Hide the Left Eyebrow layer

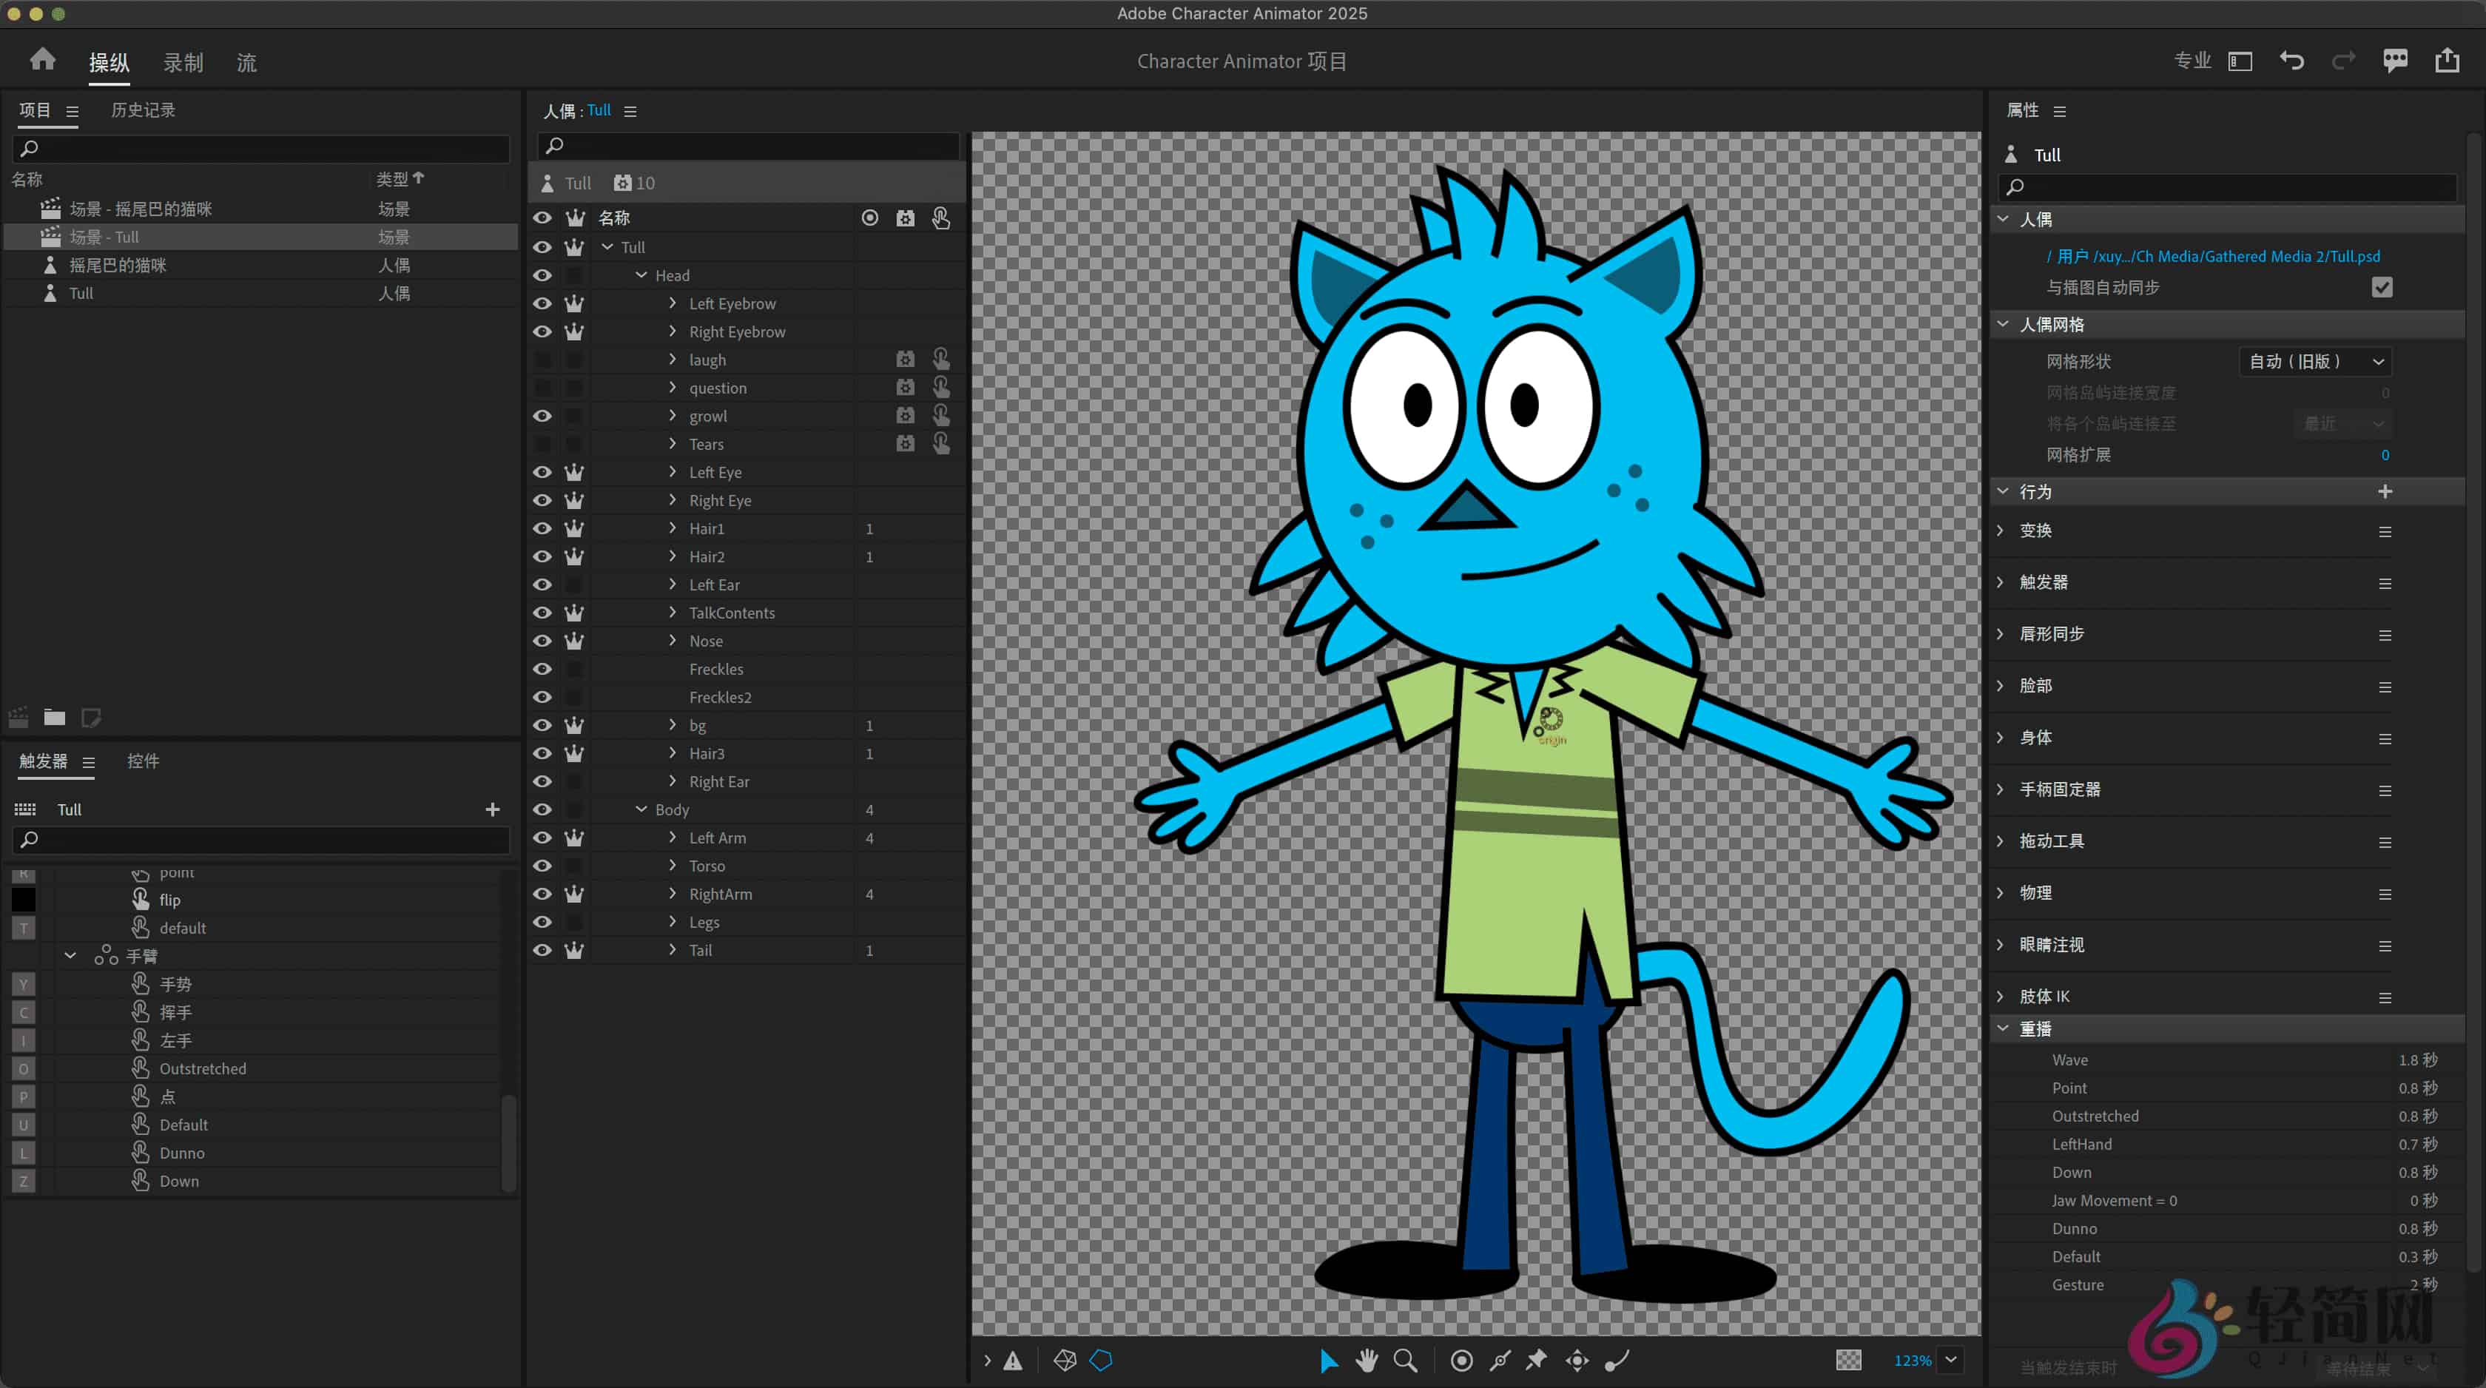[542, 303]
